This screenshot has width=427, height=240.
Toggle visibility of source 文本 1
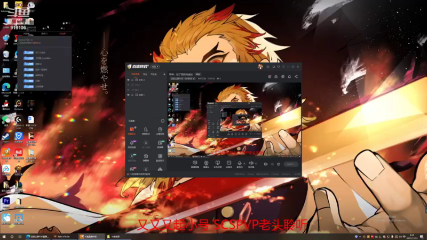coord(128,85)
